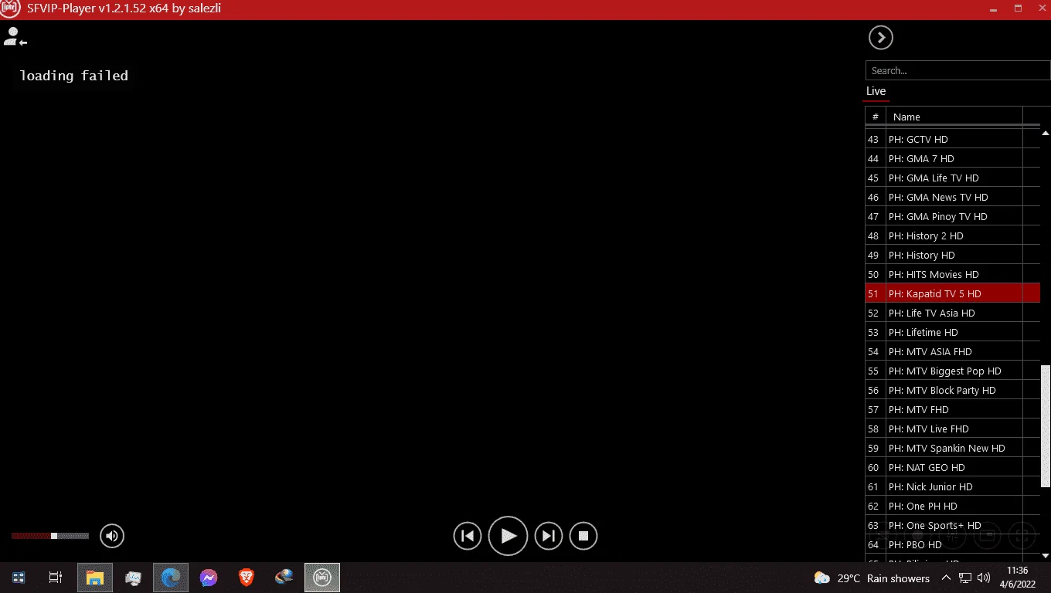Open the user profile switch icon
The width and height of the screenshot is (1051, 593).
[15, 36]
